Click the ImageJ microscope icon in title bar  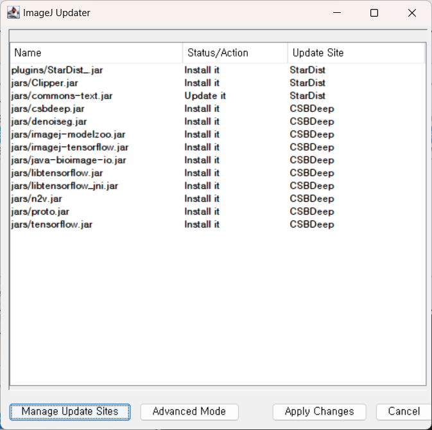click(x=13, y=13)
